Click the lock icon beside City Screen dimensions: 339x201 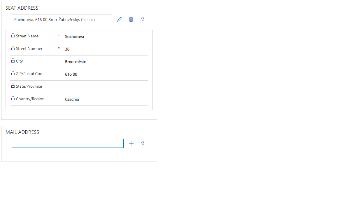click(x=13, y=60)
